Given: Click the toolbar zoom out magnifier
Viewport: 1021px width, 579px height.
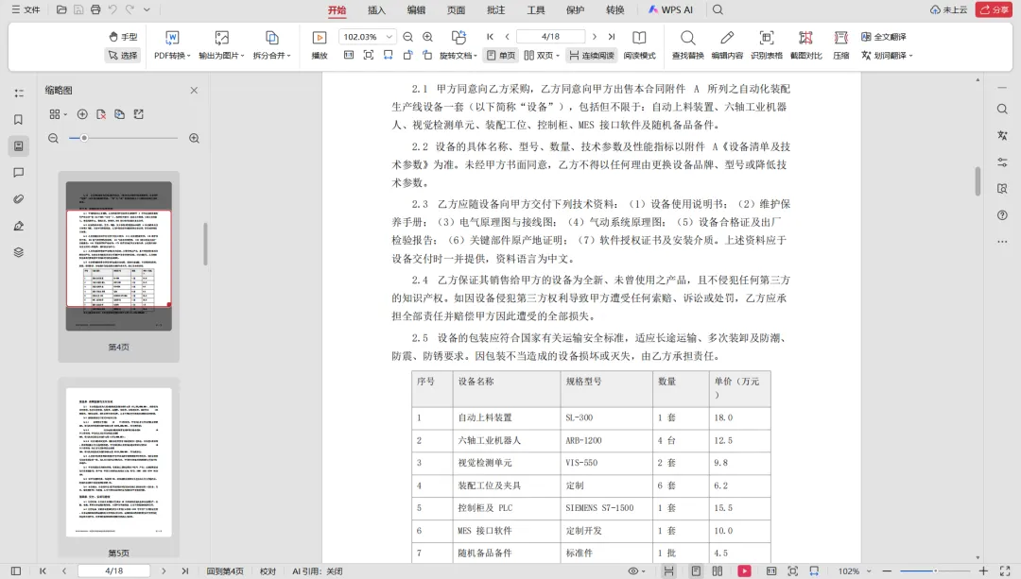Looking at the screenshot, I should [x=407, y=37].
